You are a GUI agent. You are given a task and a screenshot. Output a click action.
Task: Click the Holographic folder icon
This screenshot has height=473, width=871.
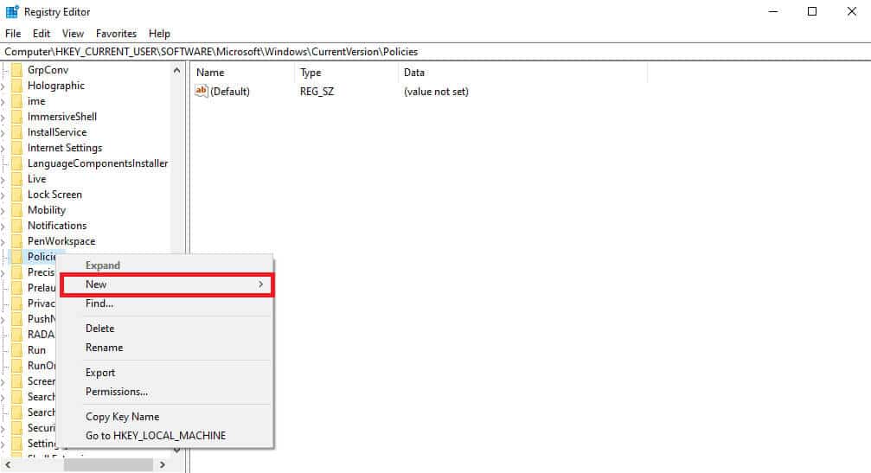[16, 86]
